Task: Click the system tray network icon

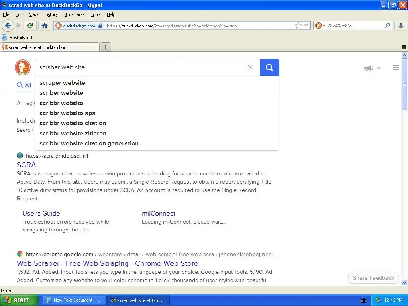Action: 378,300
